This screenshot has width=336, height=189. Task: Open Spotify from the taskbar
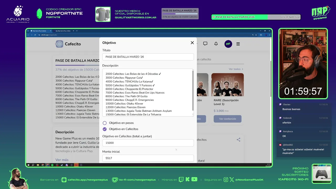[x=52, y=165]
